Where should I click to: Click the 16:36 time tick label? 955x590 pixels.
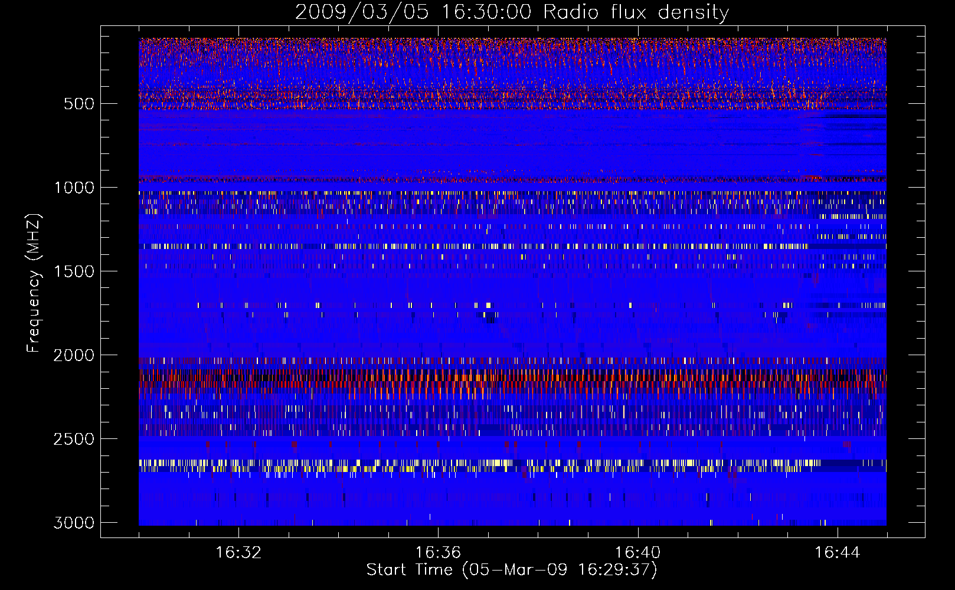[438, 553]
